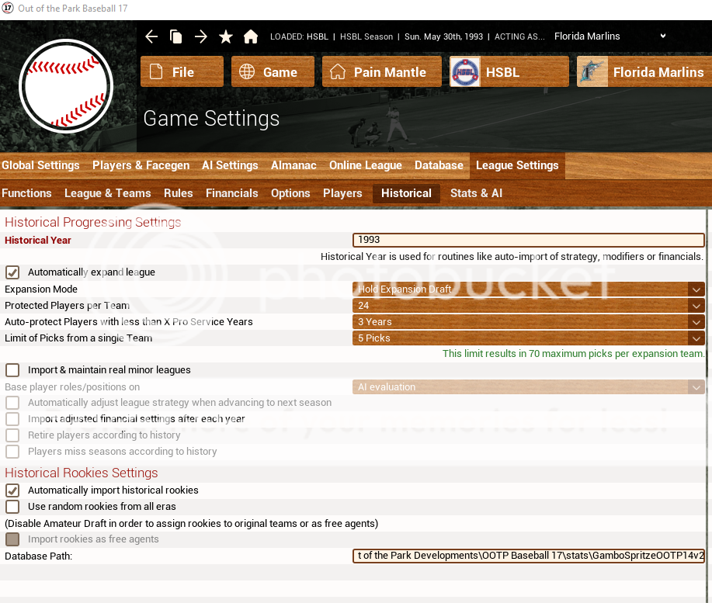This screenshot has width=712, height=603.
Task: Open Limit of Picks from single Team dropdown
Action: tap(528, 338)
